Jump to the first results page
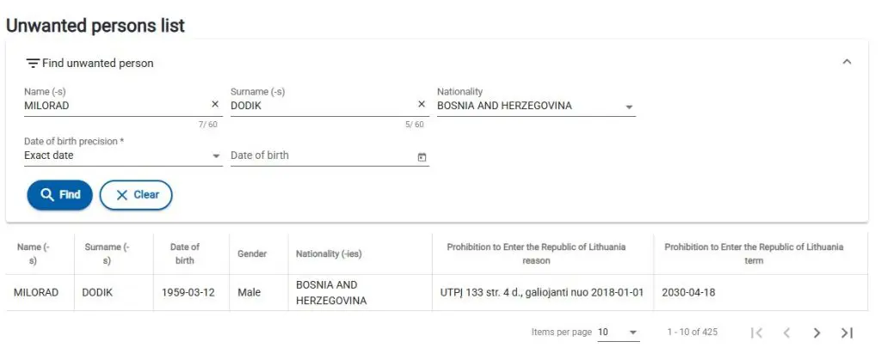This screenshot has height=354, width=881. [x=757, y=333]
